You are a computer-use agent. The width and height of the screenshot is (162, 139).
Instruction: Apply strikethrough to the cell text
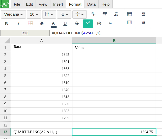77,24
